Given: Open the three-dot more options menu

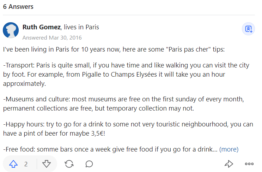Looking at the screenshot, I should tap(249, 164).
